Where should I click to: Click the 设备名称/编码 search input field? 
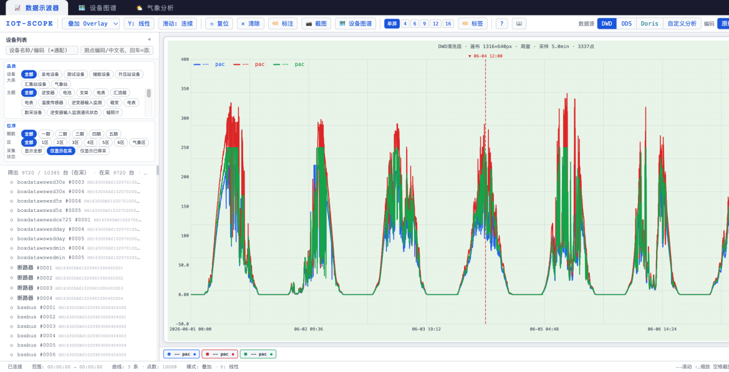[42, 50]
